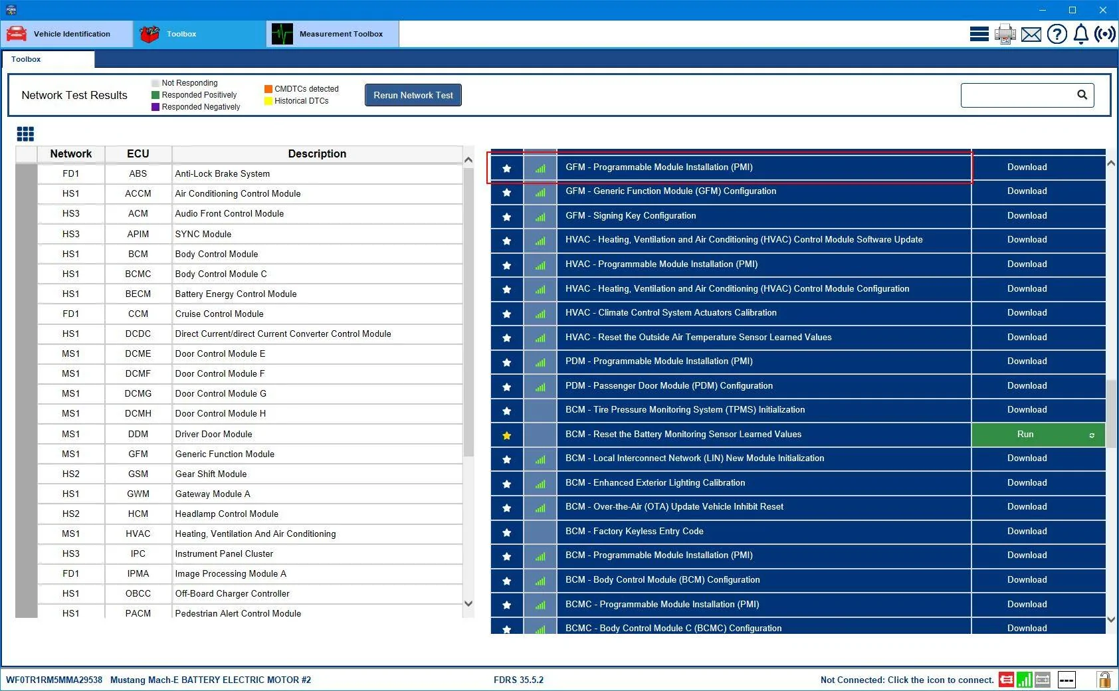Favorite star for GFM Programmable Module Installation
Viewport: 1119px width, 691px height.
507,168
